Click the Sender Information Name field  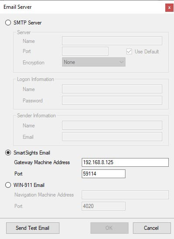click(x=112, y=125)
